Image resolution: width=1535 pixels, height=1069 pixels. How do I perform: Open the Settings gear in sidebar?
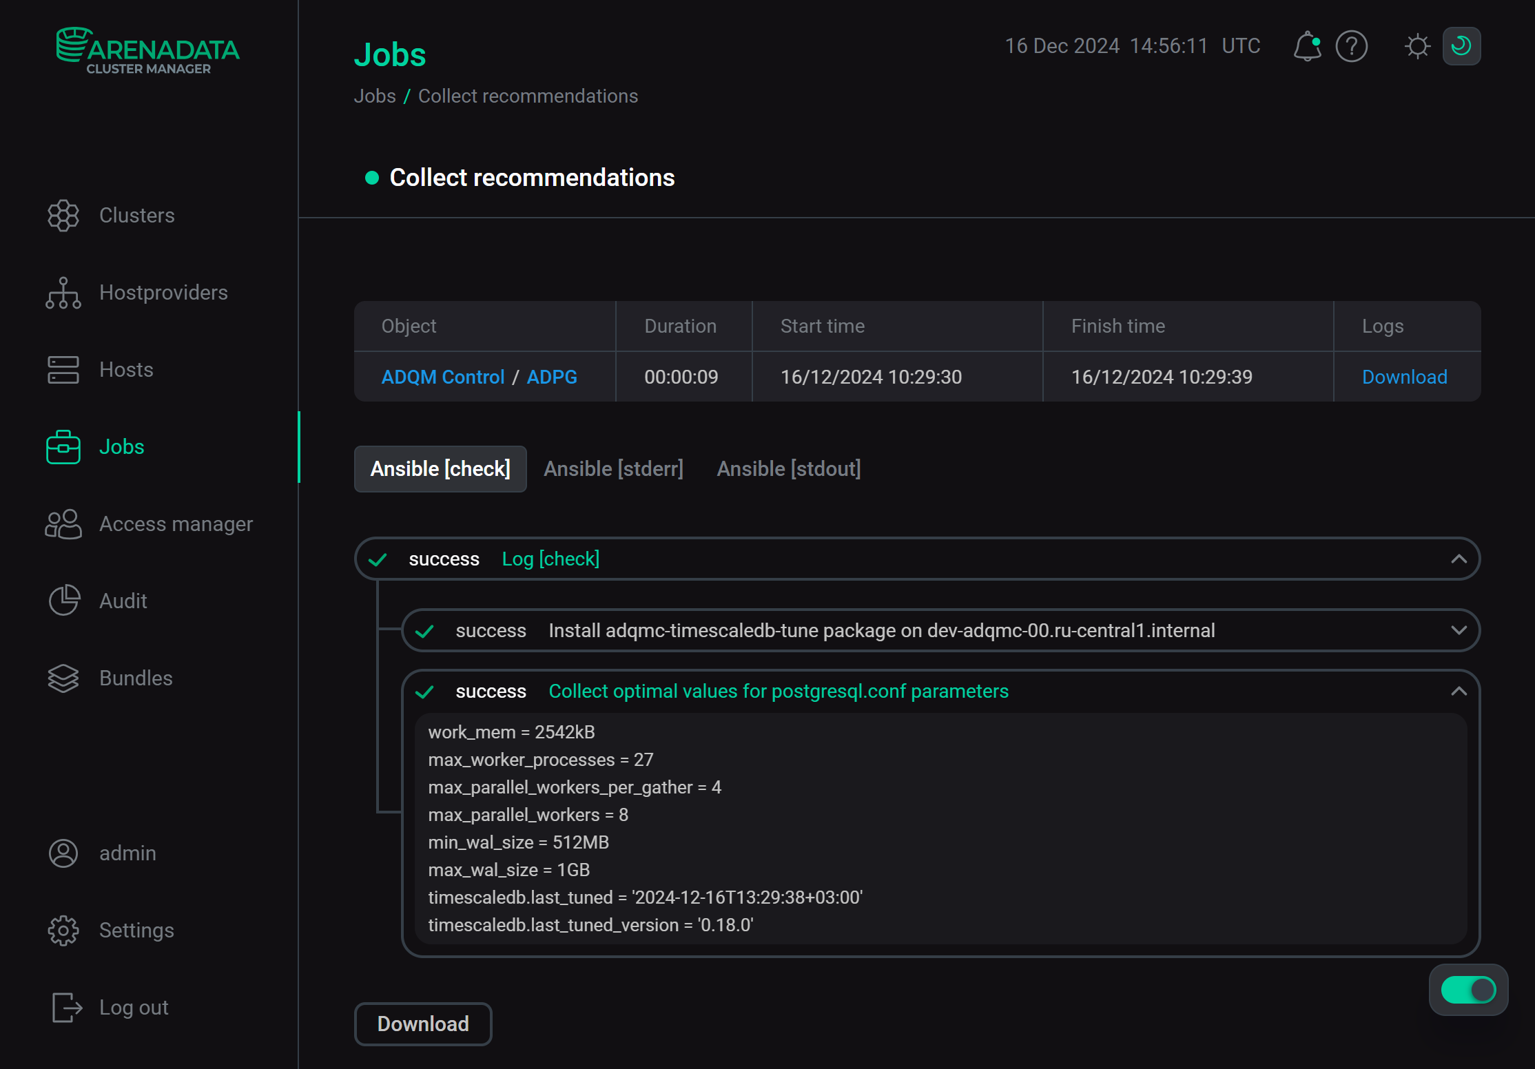click(x=136, y=930)
